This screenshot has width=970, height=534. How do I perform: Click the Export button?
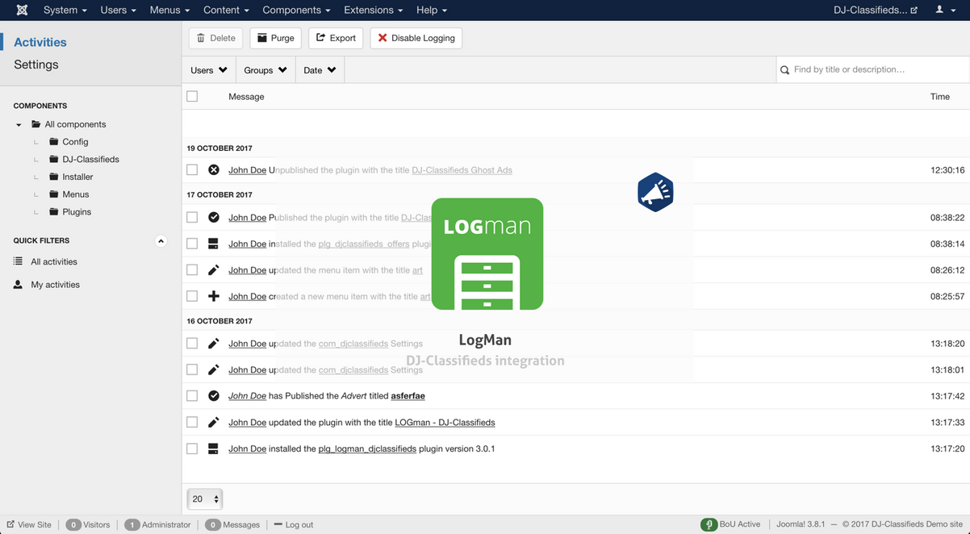336,38
